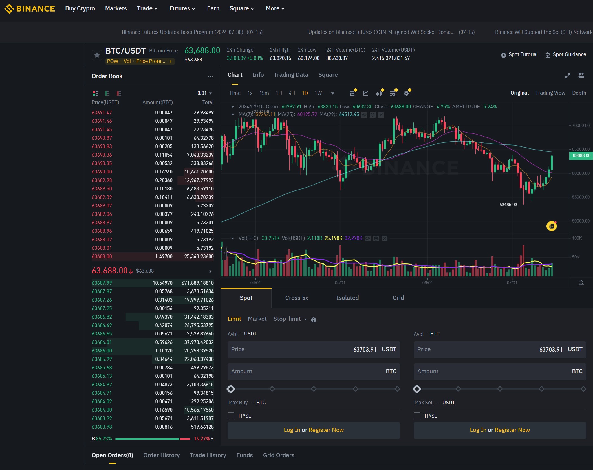This screenshot has height=470, width=593.
Task: Expand more chart time intervals dropdown
Action: click(x=333, y=93)
